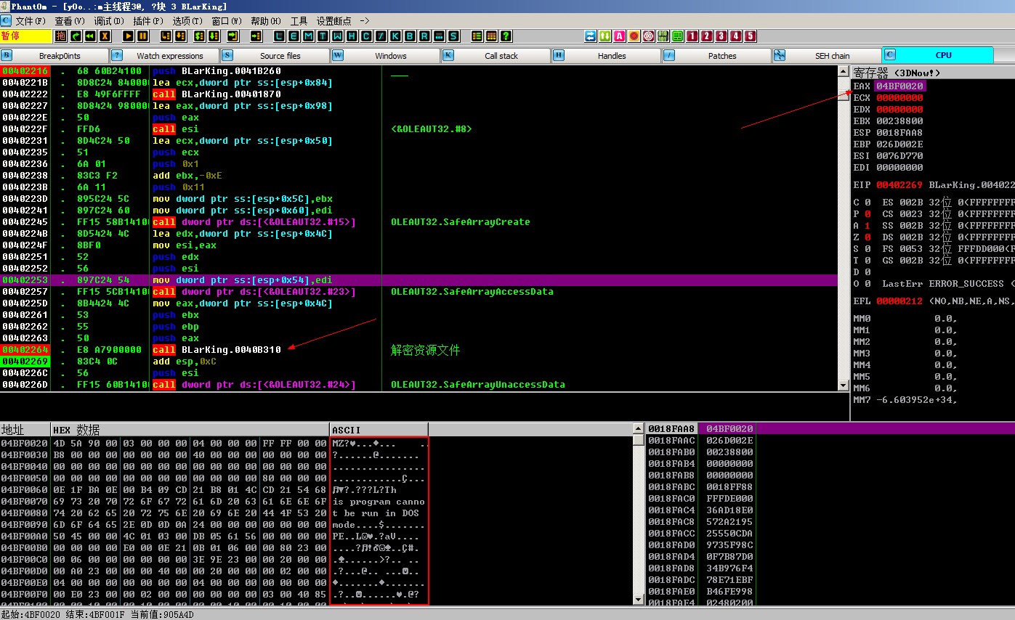
Task: Open the Source S toolbar icon
Action: [453, 36]
